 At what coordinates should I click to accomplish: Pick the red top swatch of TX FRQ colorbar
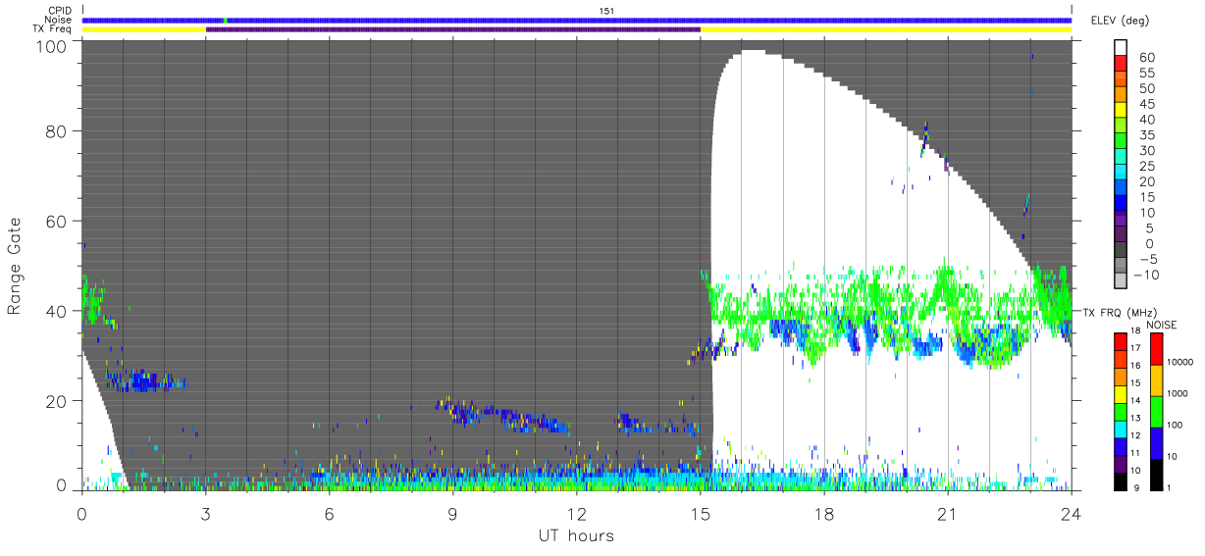click(x=1122, y=341)
